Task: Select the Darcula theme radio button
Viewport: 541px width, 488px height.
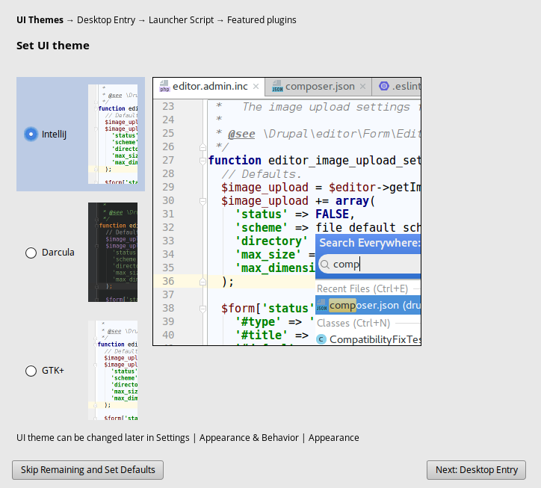Action: pos(31,253)
